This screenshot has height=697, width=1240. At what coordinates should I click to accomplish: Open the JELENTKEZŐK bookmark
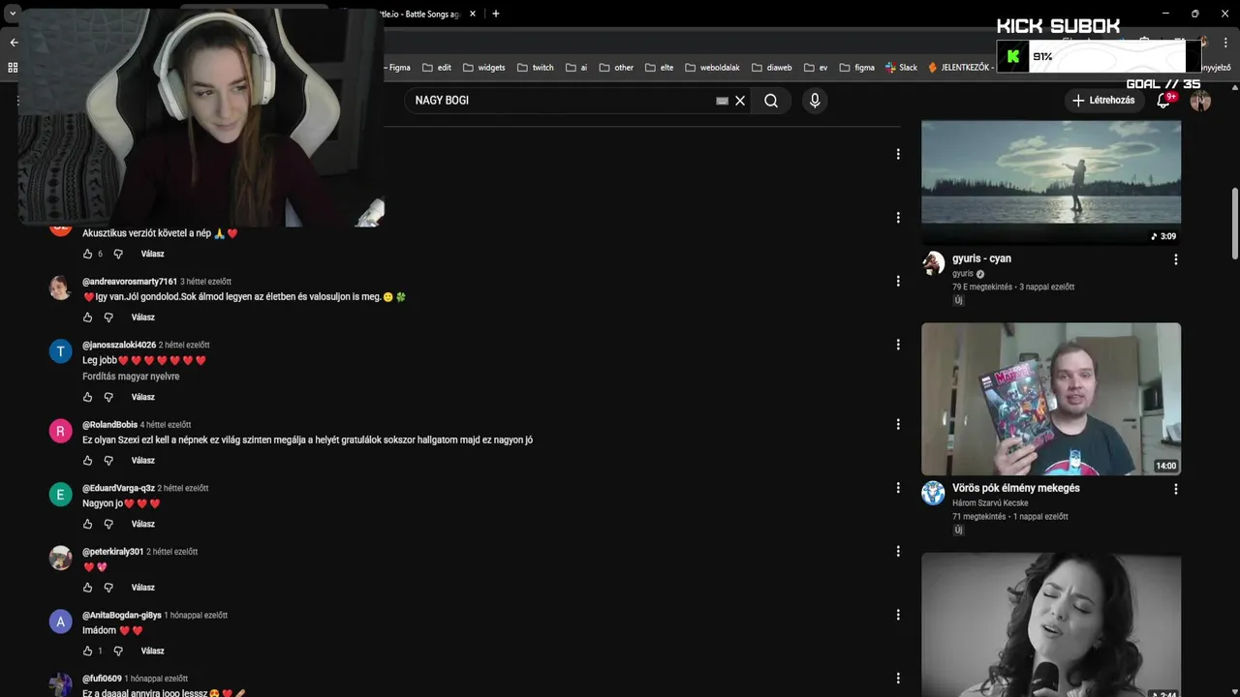[x=959, y=68]
